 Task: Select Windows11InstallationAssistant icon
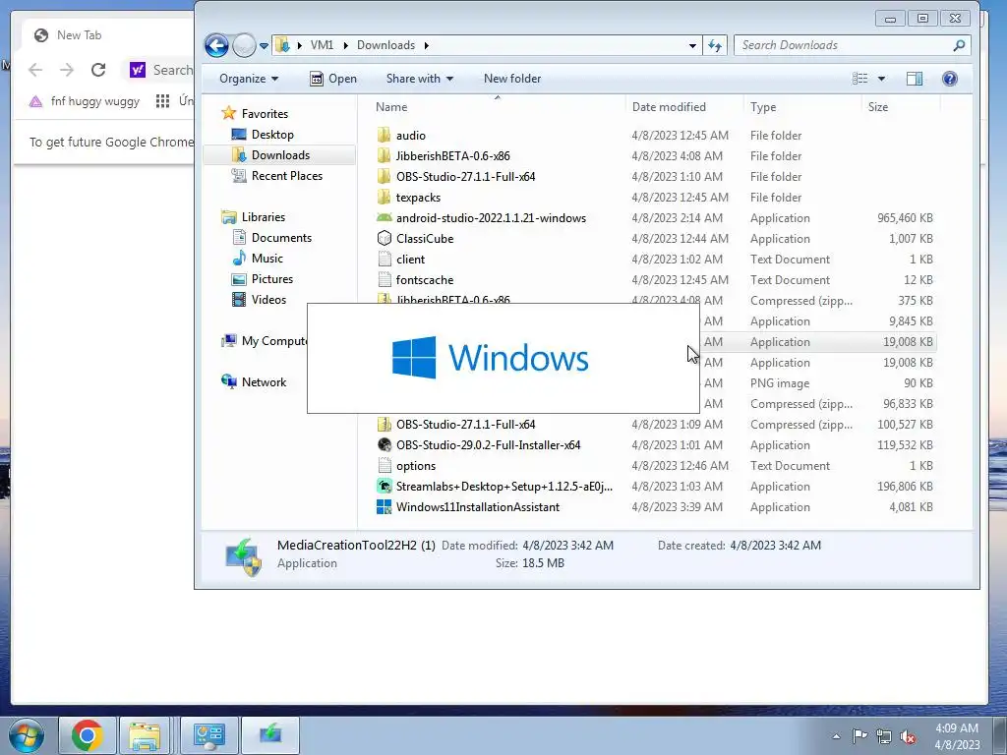385,506
